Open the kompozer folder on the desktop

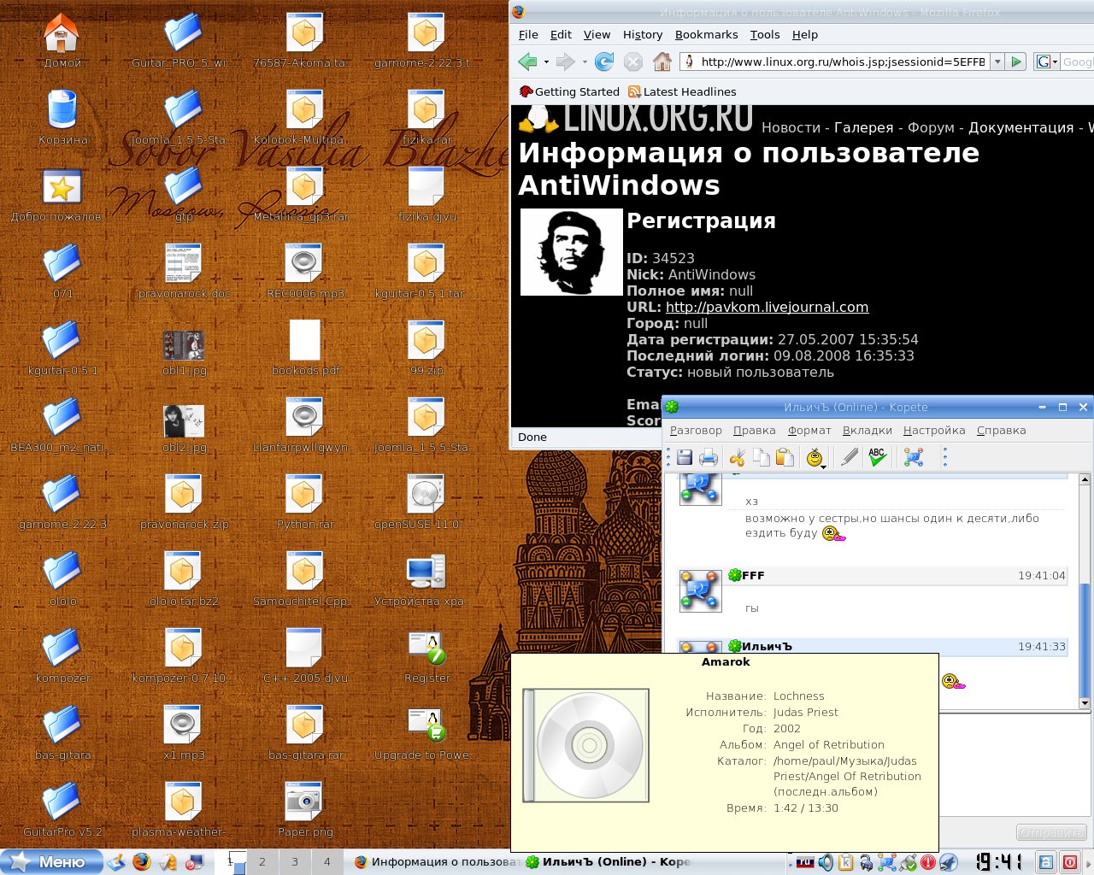(62, 655)
